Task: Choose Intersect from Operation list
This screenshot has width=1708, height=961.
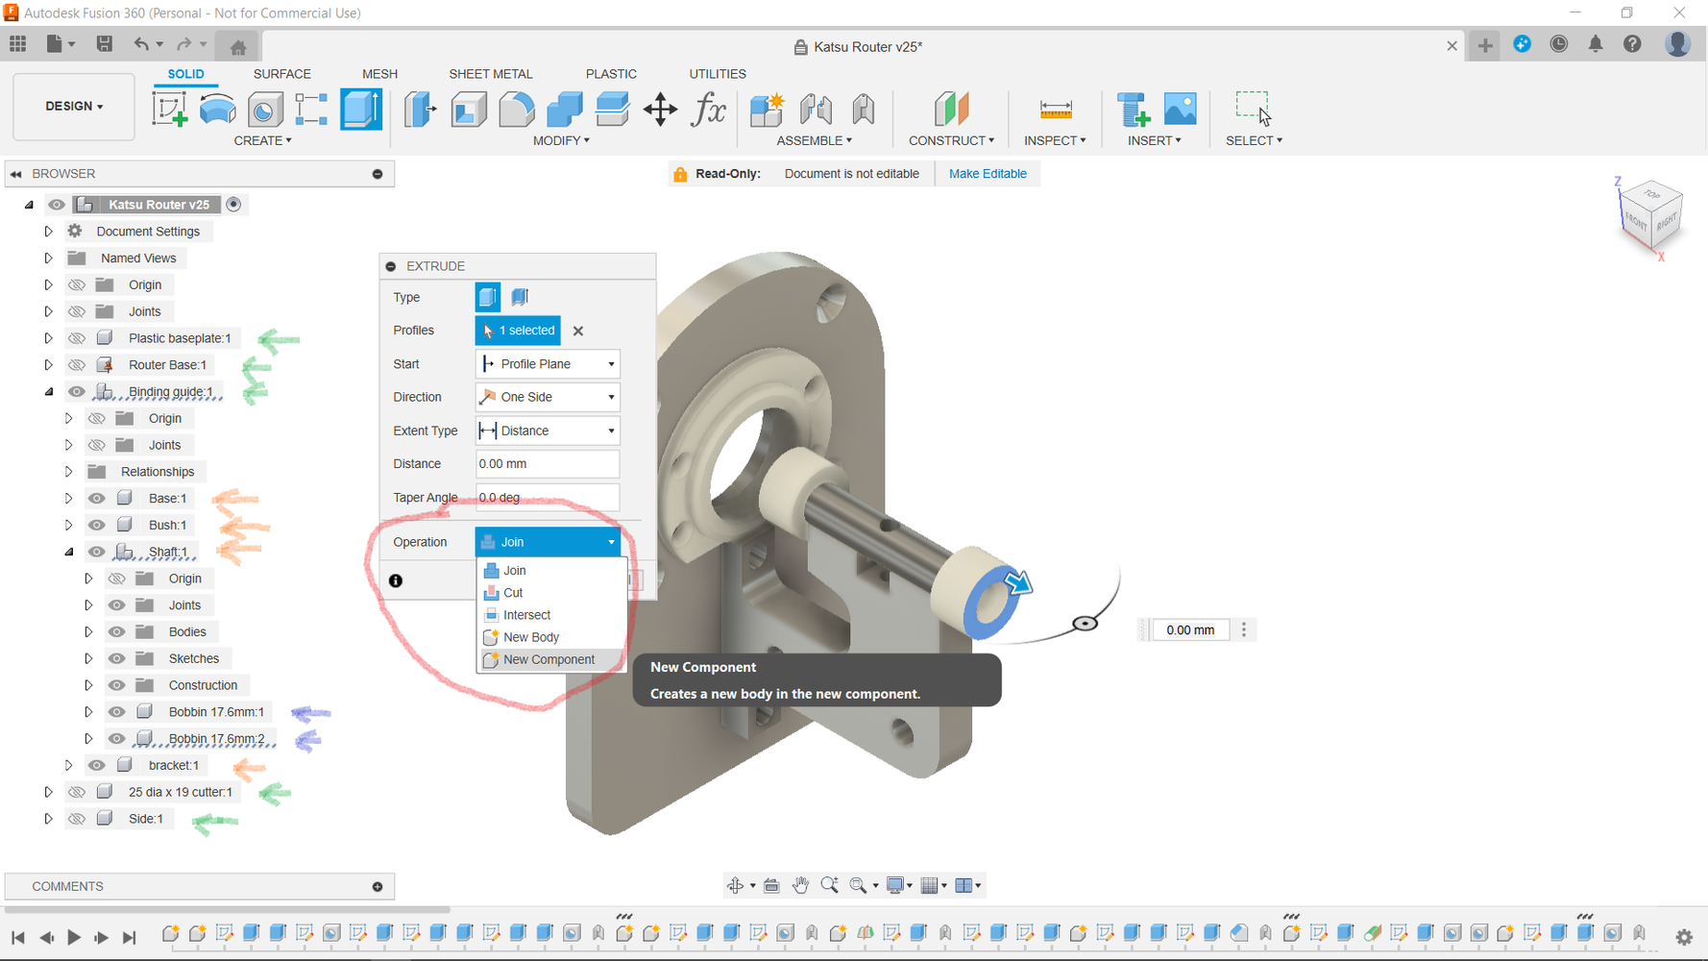Action: (x=552, y=615)
